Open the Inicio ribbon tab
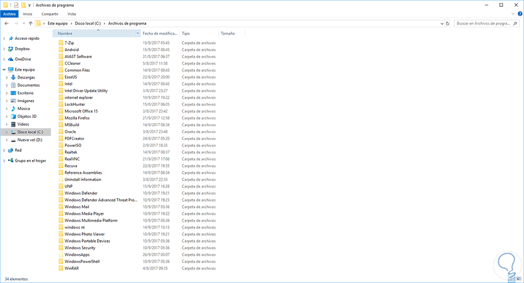Image resolution: width=524 pixels, height=283 pixels. 27,14
